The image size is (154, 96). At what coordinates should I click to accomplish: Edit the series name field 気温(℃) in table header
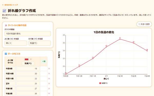(28, 63)
